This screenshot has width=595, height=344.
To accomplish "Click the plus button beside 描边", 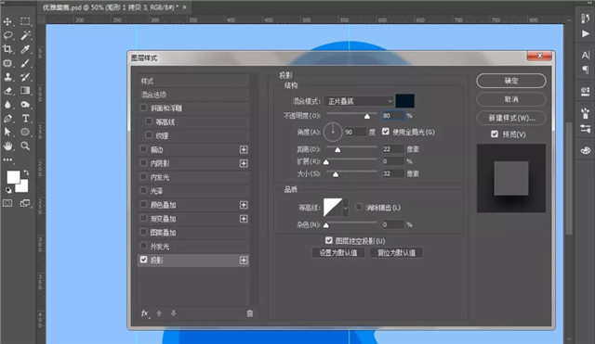I will [x=244, y=150].
